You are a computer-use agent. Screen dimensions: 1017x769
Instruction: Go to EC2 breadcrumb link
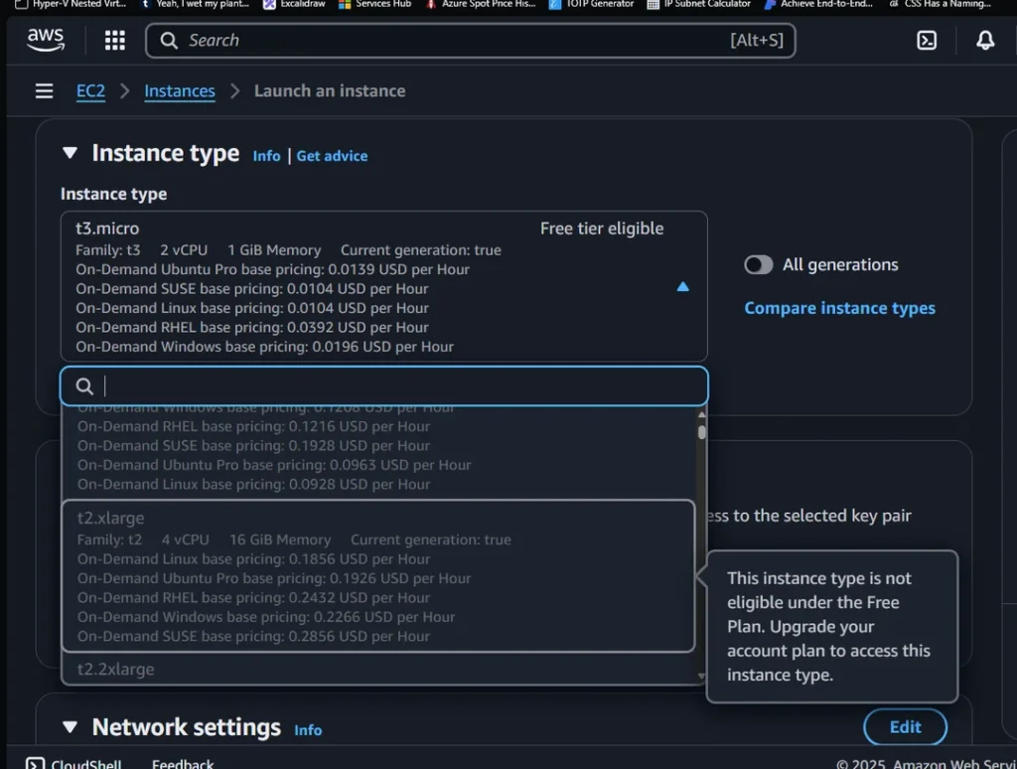pos(90,90)
